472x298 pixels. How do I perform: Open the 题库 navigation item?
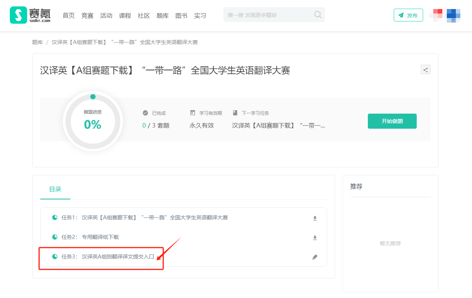(x=162, y=15)
